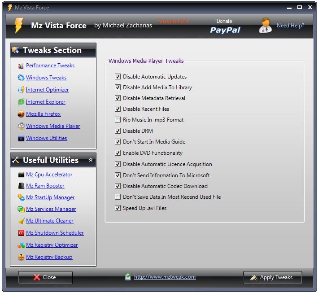Click the Windows Media Player disc icon
Image resolution: width=318 pixels, height=293 pixels.
(21, 126)
